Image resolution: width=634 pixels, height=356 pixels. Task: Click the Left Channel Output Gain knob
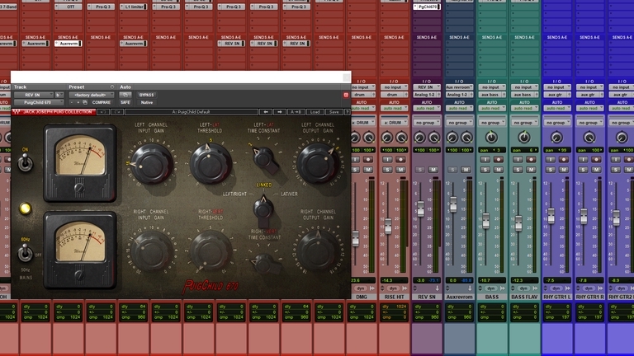click(318, 162)
